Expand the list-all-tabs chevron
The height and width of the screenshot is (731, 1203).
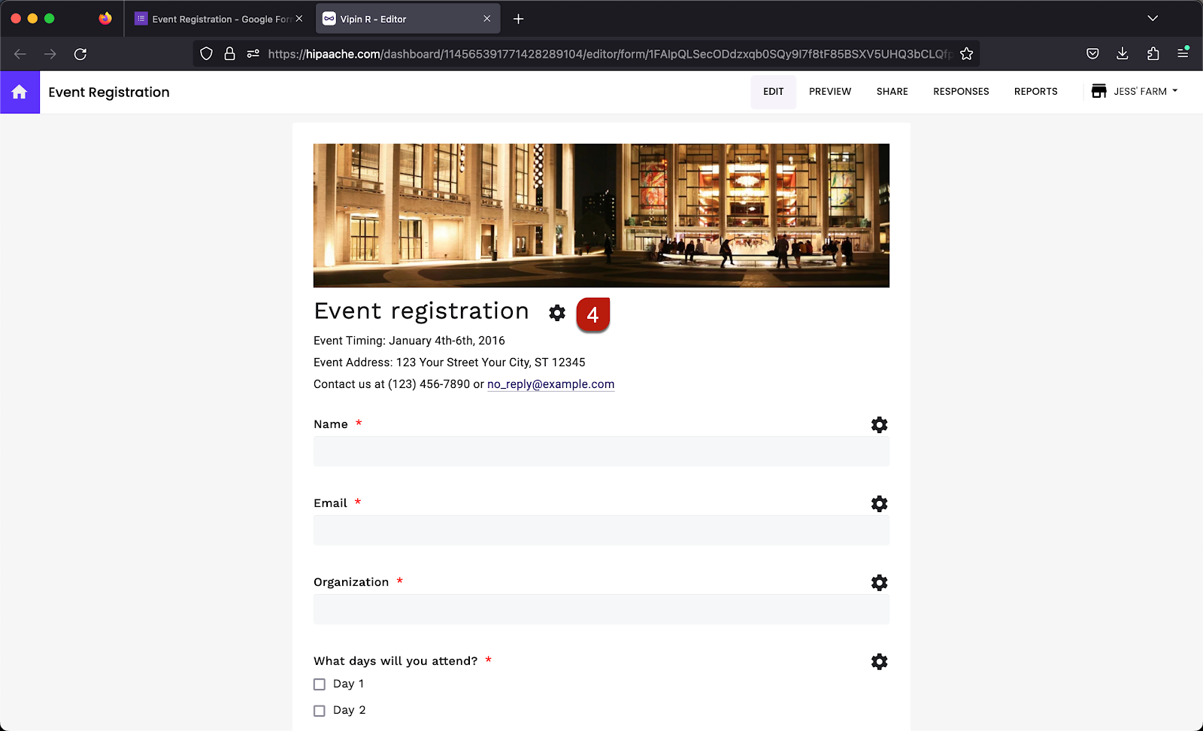coord(1152,18)
